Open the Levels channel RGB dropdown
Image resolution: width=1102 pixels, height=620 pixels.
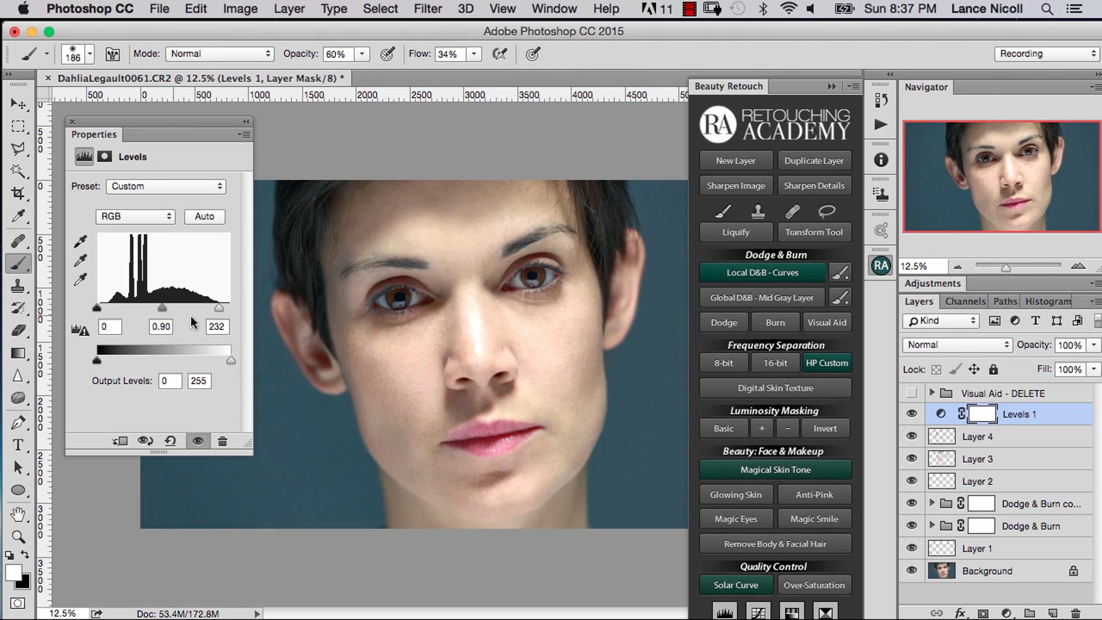coord(135,216)
